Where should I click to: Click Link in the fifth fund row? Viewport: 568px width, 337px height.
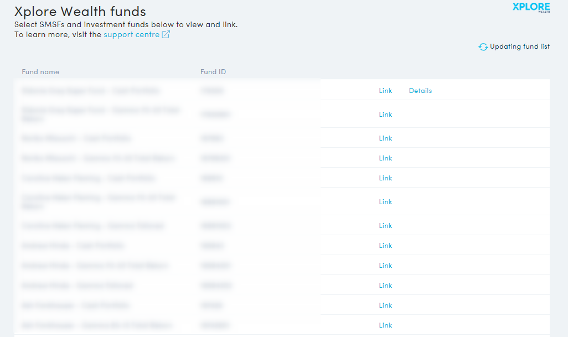pyautogui.click(x=385, y=178)
